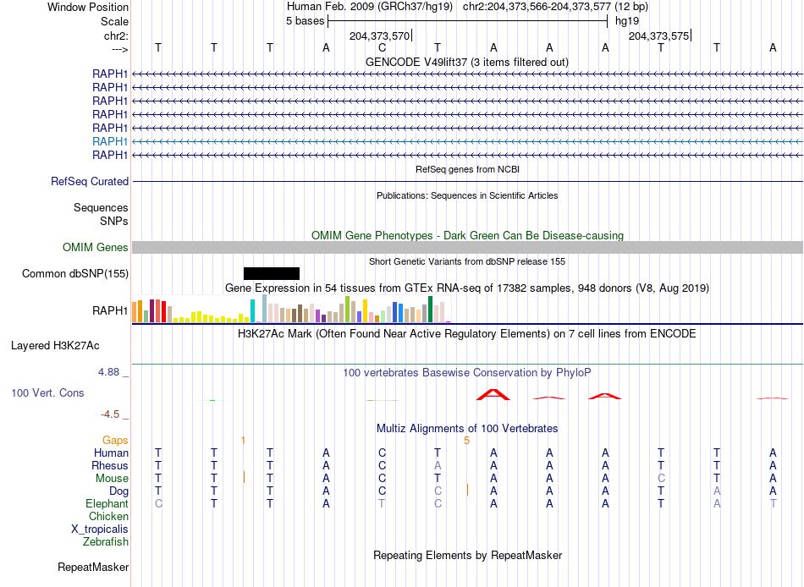Open Short Genetic Variants from dbSNP title
The image size is (804, 587).
tap(467, 261)
